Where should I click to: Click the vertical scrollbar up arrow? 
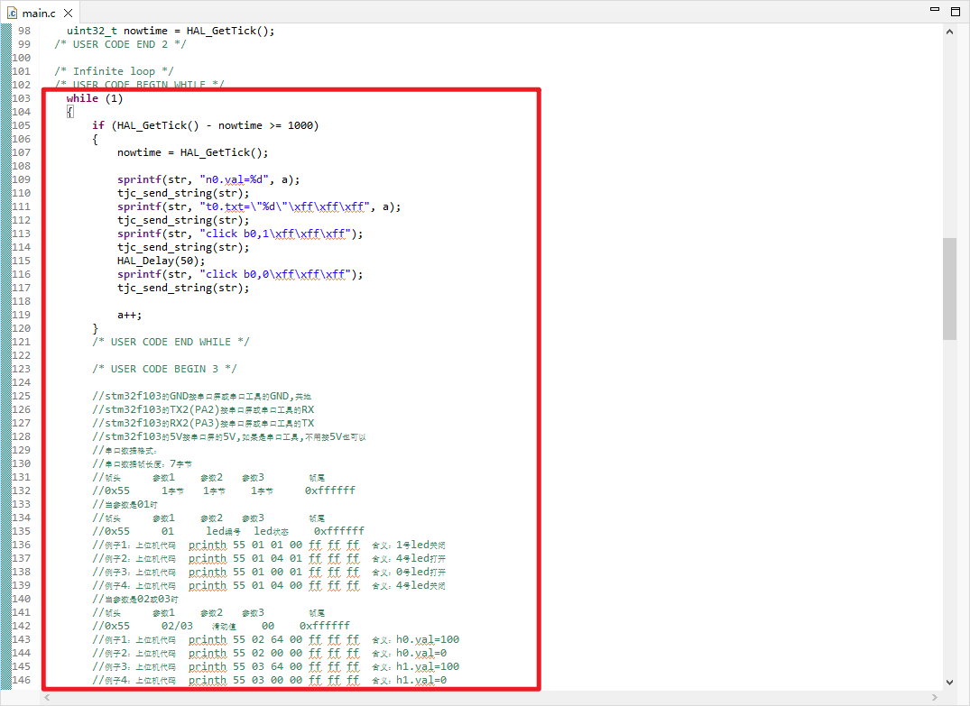click(950, 30)
